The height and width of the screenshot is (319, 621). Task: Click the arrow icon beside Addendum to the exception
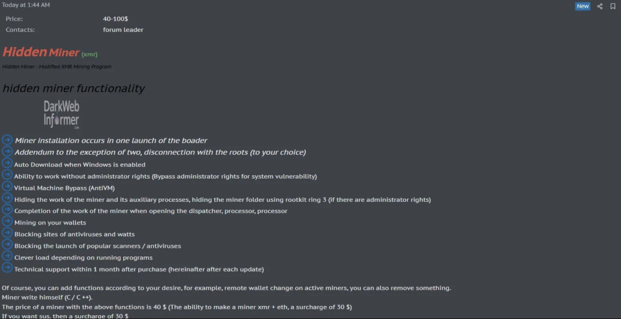click(7, 151)
